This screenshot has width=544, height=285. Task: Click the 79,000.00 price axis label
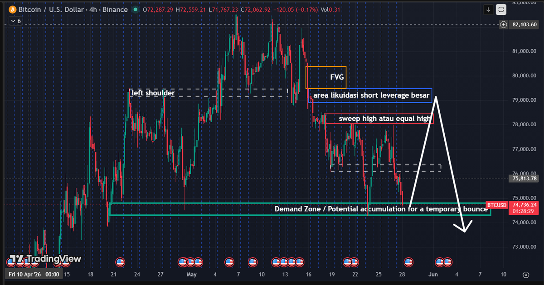(524, 100)
